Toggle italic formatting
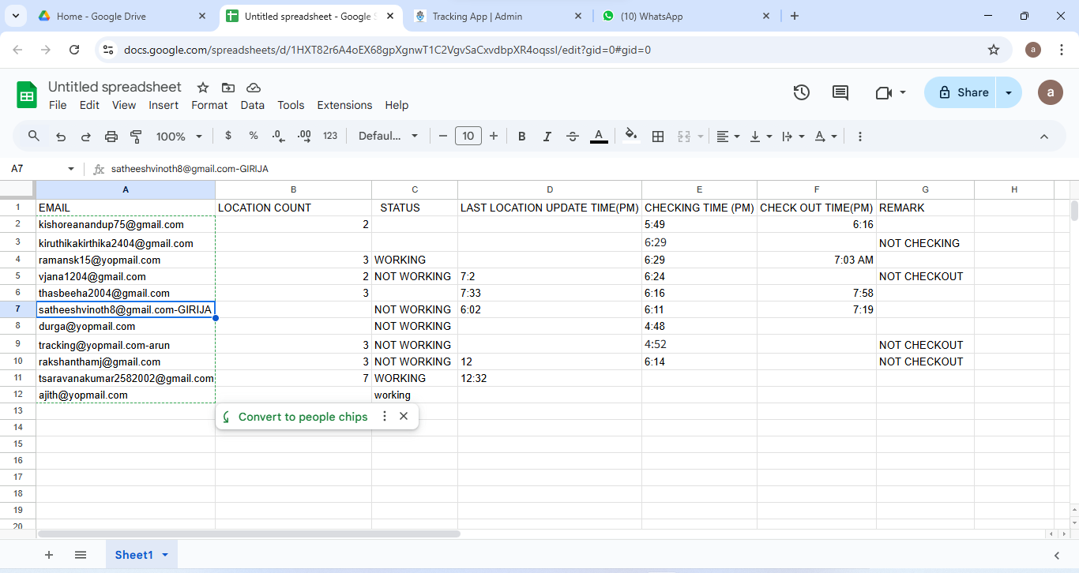The width and height of the screenshot is (1079, 573). point(547,137)
